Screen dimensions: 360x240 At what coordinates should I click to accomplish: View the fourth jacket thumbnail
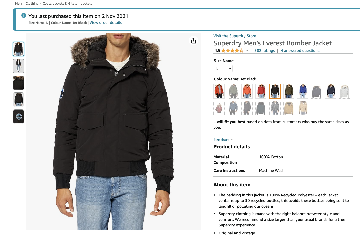[18, 100]
